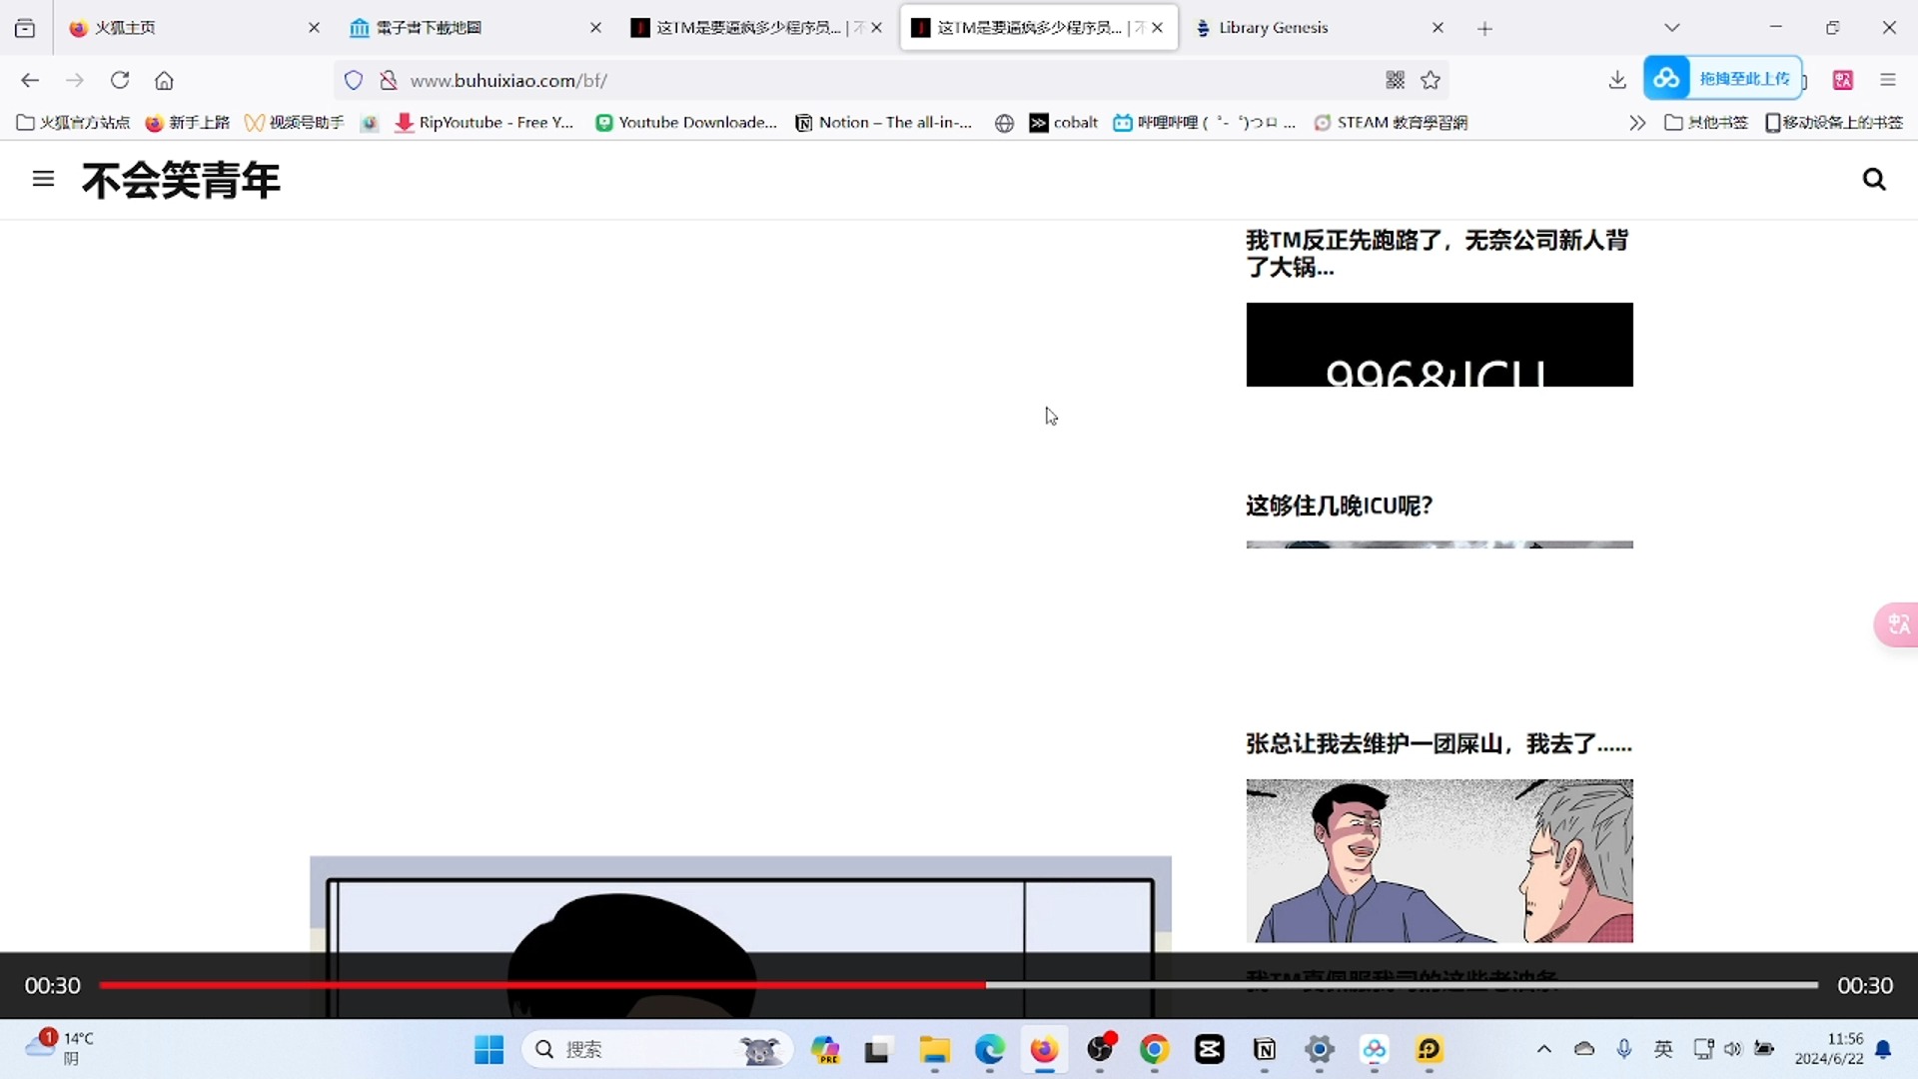
Task: Open a new tab
Action: pyautogui.click(x=1484, y=28)
